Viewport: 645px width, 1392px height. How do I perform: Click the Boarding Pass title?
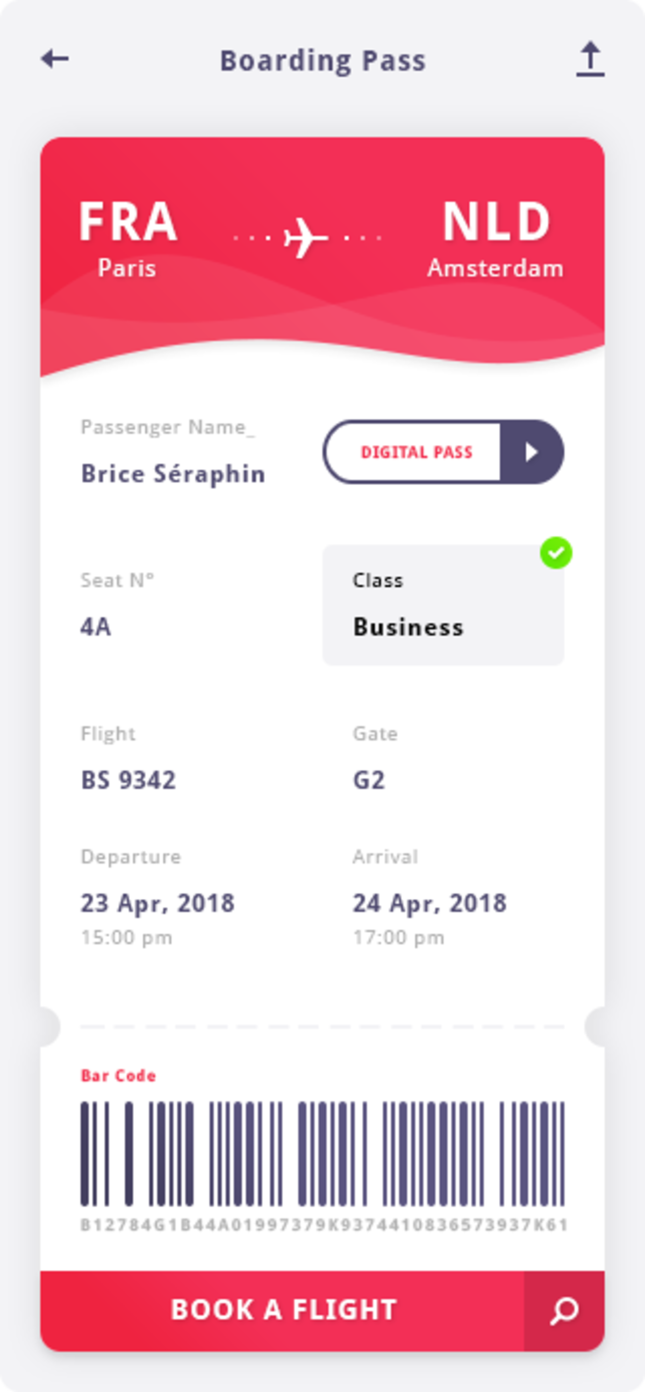(322, 61)
